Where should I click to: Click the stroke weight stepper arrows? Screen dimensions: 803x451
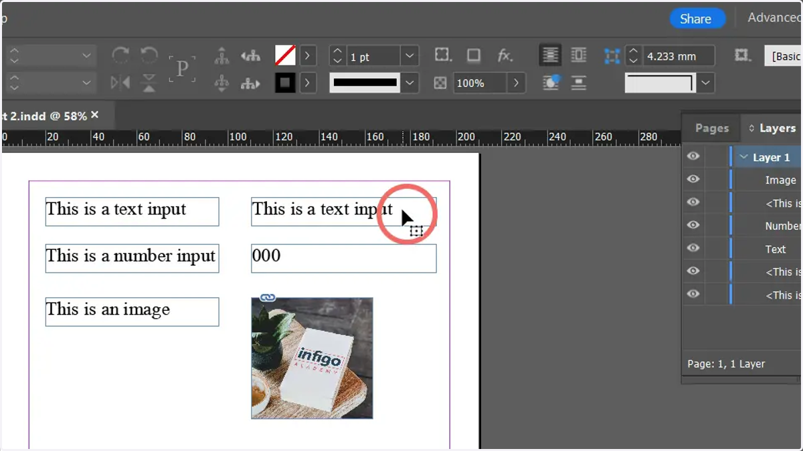click(x=338, y=56)
